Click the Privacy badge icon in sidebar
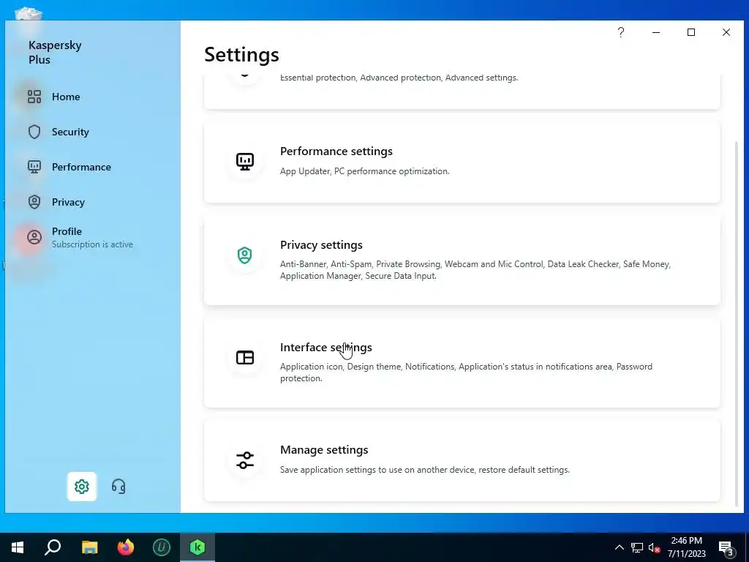Image resolution: width=749 pixels, height=562 pixels. [34, 202]
